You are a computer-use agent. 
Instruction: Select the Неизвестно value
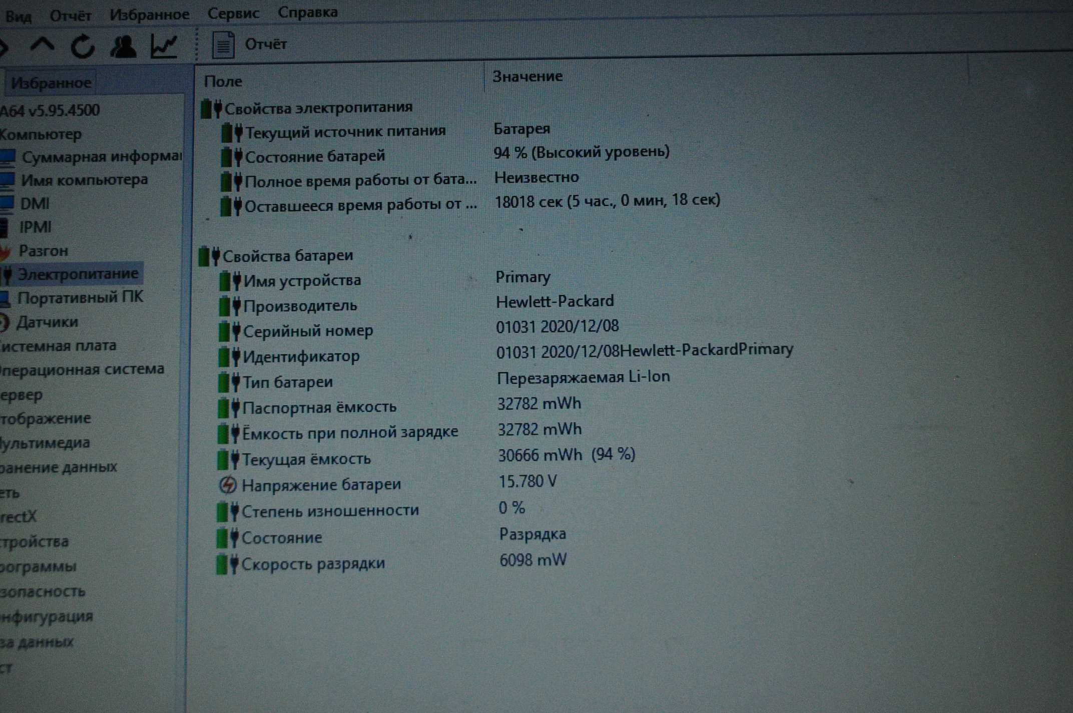tap(536, 177)
